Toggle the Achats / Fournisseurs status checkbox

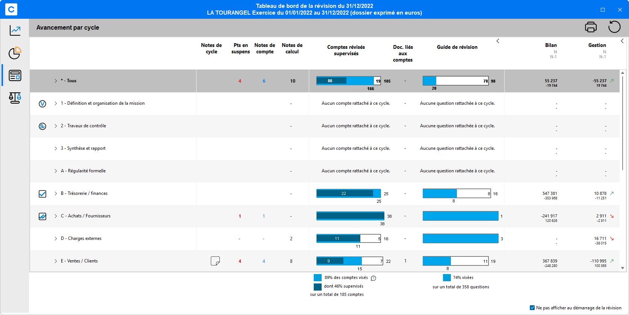(42, 216)
